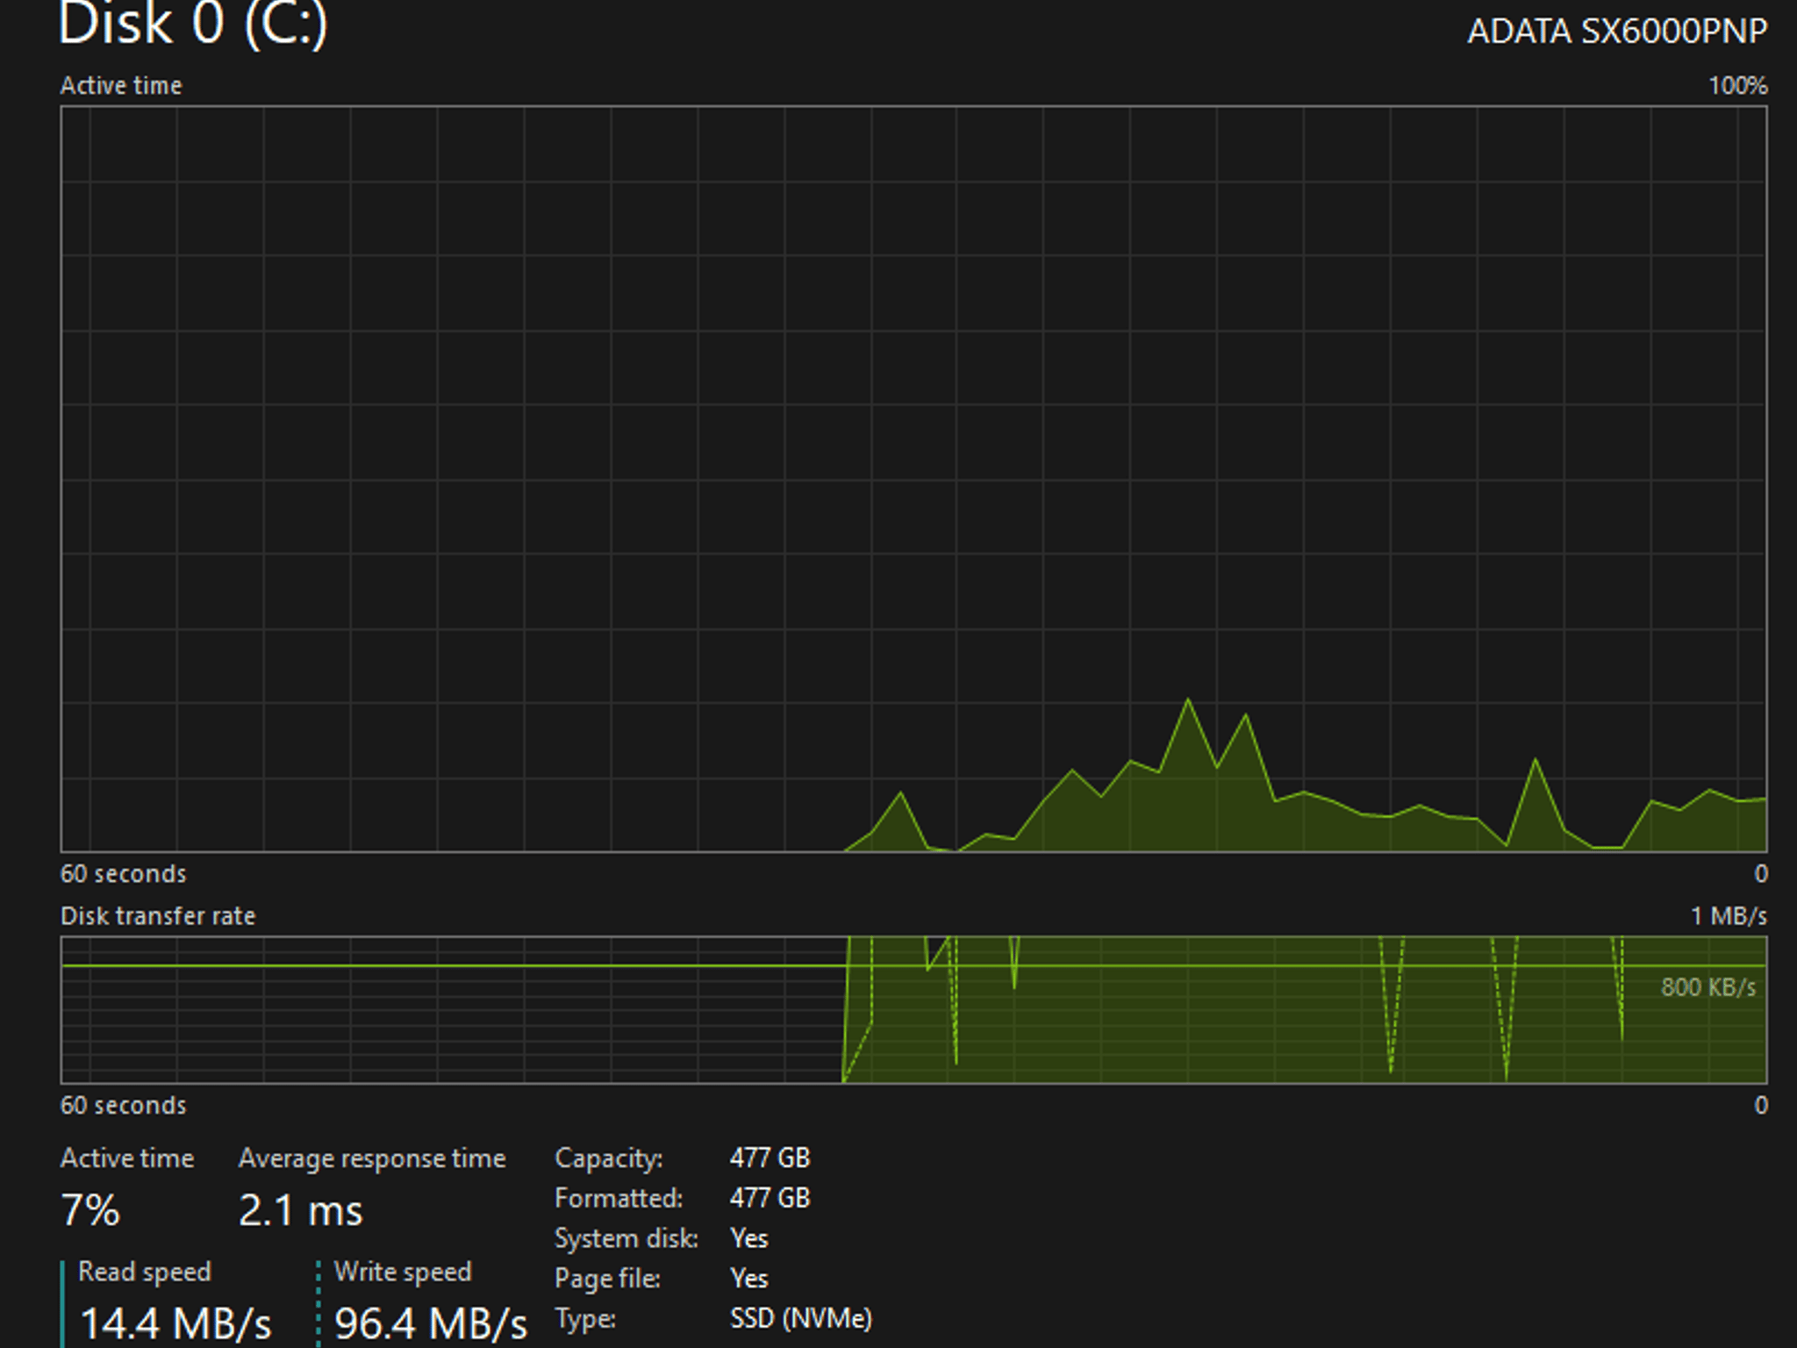1797x1348 pixels.
Task: Click the solid Read speed legend line
Action: 63,1303
